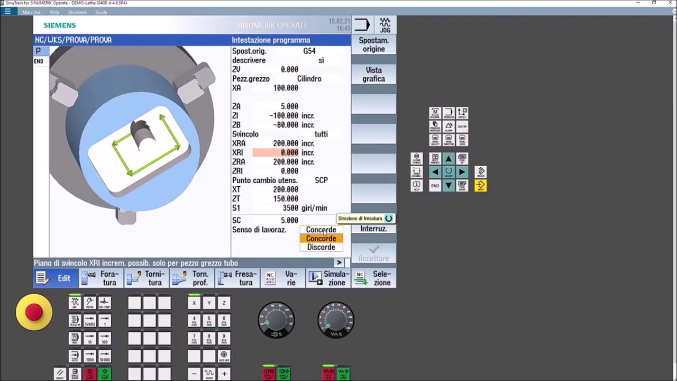Viewport: 677px width, 381px height.
Task: Click the JOG mode icon in header
Action: (x=385, y=25)
